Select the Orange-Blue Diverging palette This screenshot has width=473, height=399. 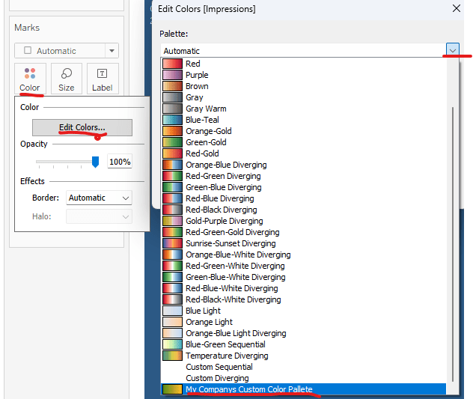225,165
